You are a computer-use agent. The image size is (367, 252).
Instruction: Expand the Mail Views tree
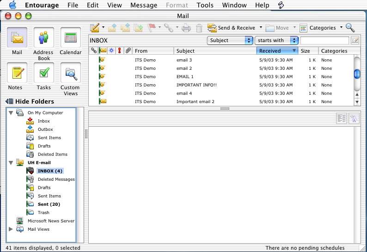(11, 229)
